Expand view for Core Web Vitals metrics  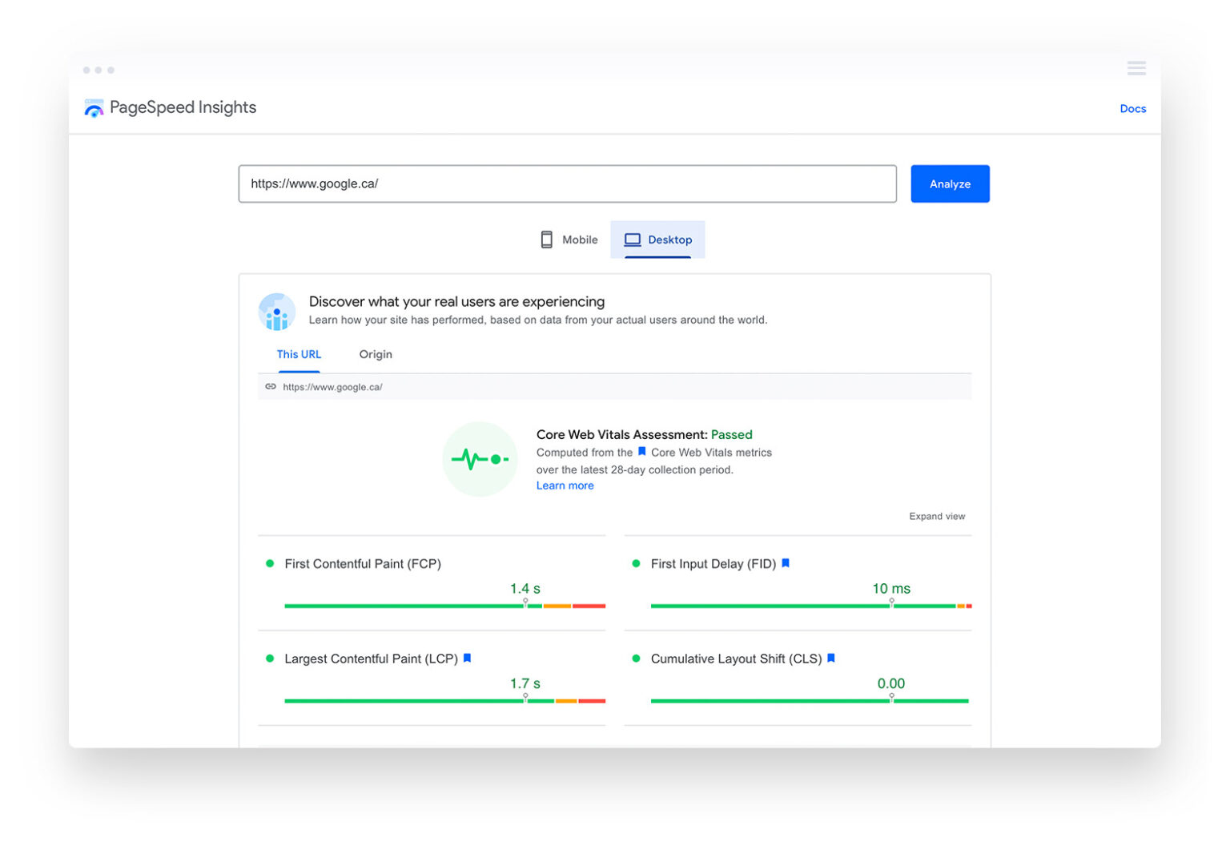pyautogui.click(x=937, y=516)
